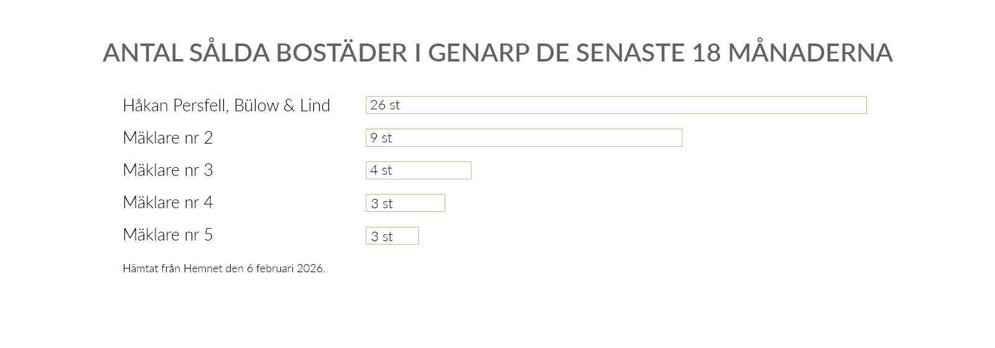Click the "9 st" value text
Viewport: 995px width, 348px height.
pyautogui.click(x=381, y=138)
